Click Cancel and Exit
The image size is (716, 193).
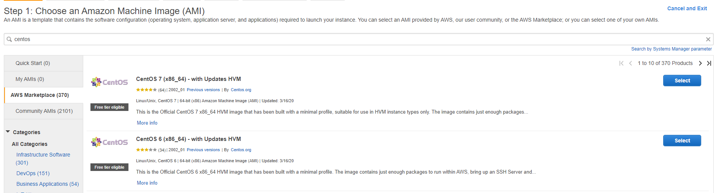[687, 8]
